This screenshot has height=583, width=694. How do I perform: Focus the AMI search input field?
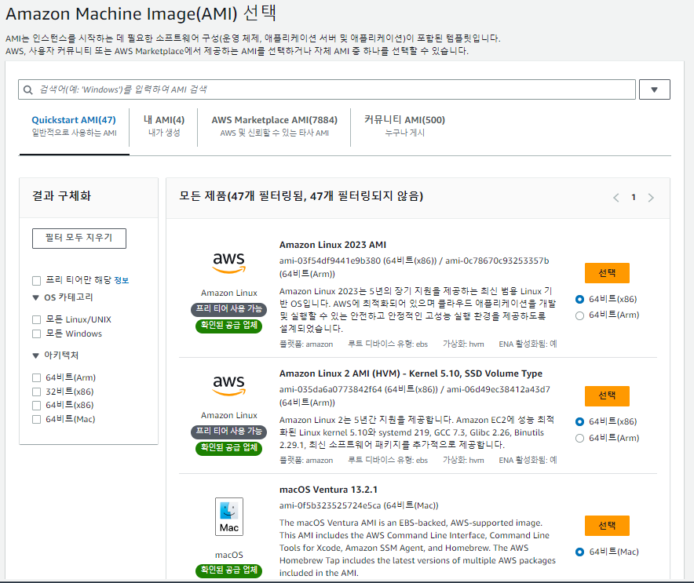[327, 89]
